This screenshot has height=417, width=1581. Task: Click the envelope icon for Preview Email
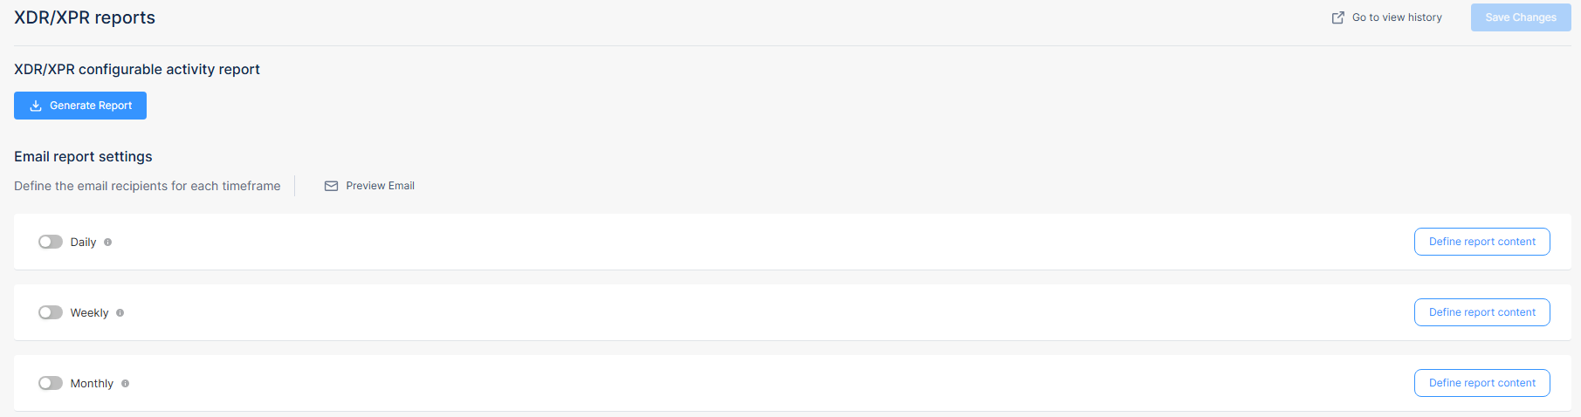[x=331, y=186]
